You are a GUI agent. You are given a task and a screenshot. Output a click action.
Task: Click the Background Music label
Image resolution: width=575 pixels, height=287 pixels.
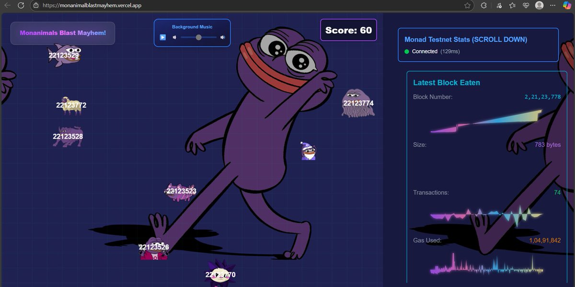tap(192, 27)
